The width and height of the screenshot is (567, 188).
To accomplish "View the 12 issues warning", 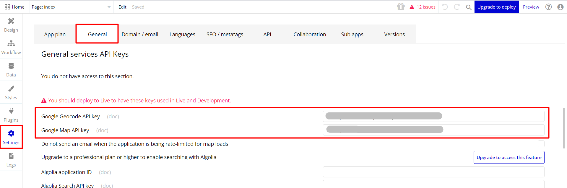I will tap(423, 7).
